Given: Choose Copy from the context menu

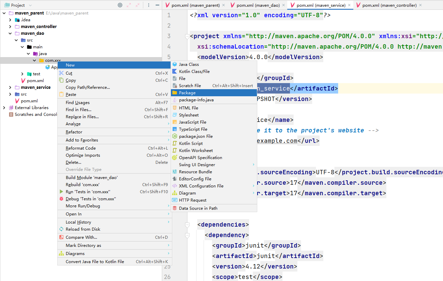Looking at the screenshot, I should (x=115, y=80).
